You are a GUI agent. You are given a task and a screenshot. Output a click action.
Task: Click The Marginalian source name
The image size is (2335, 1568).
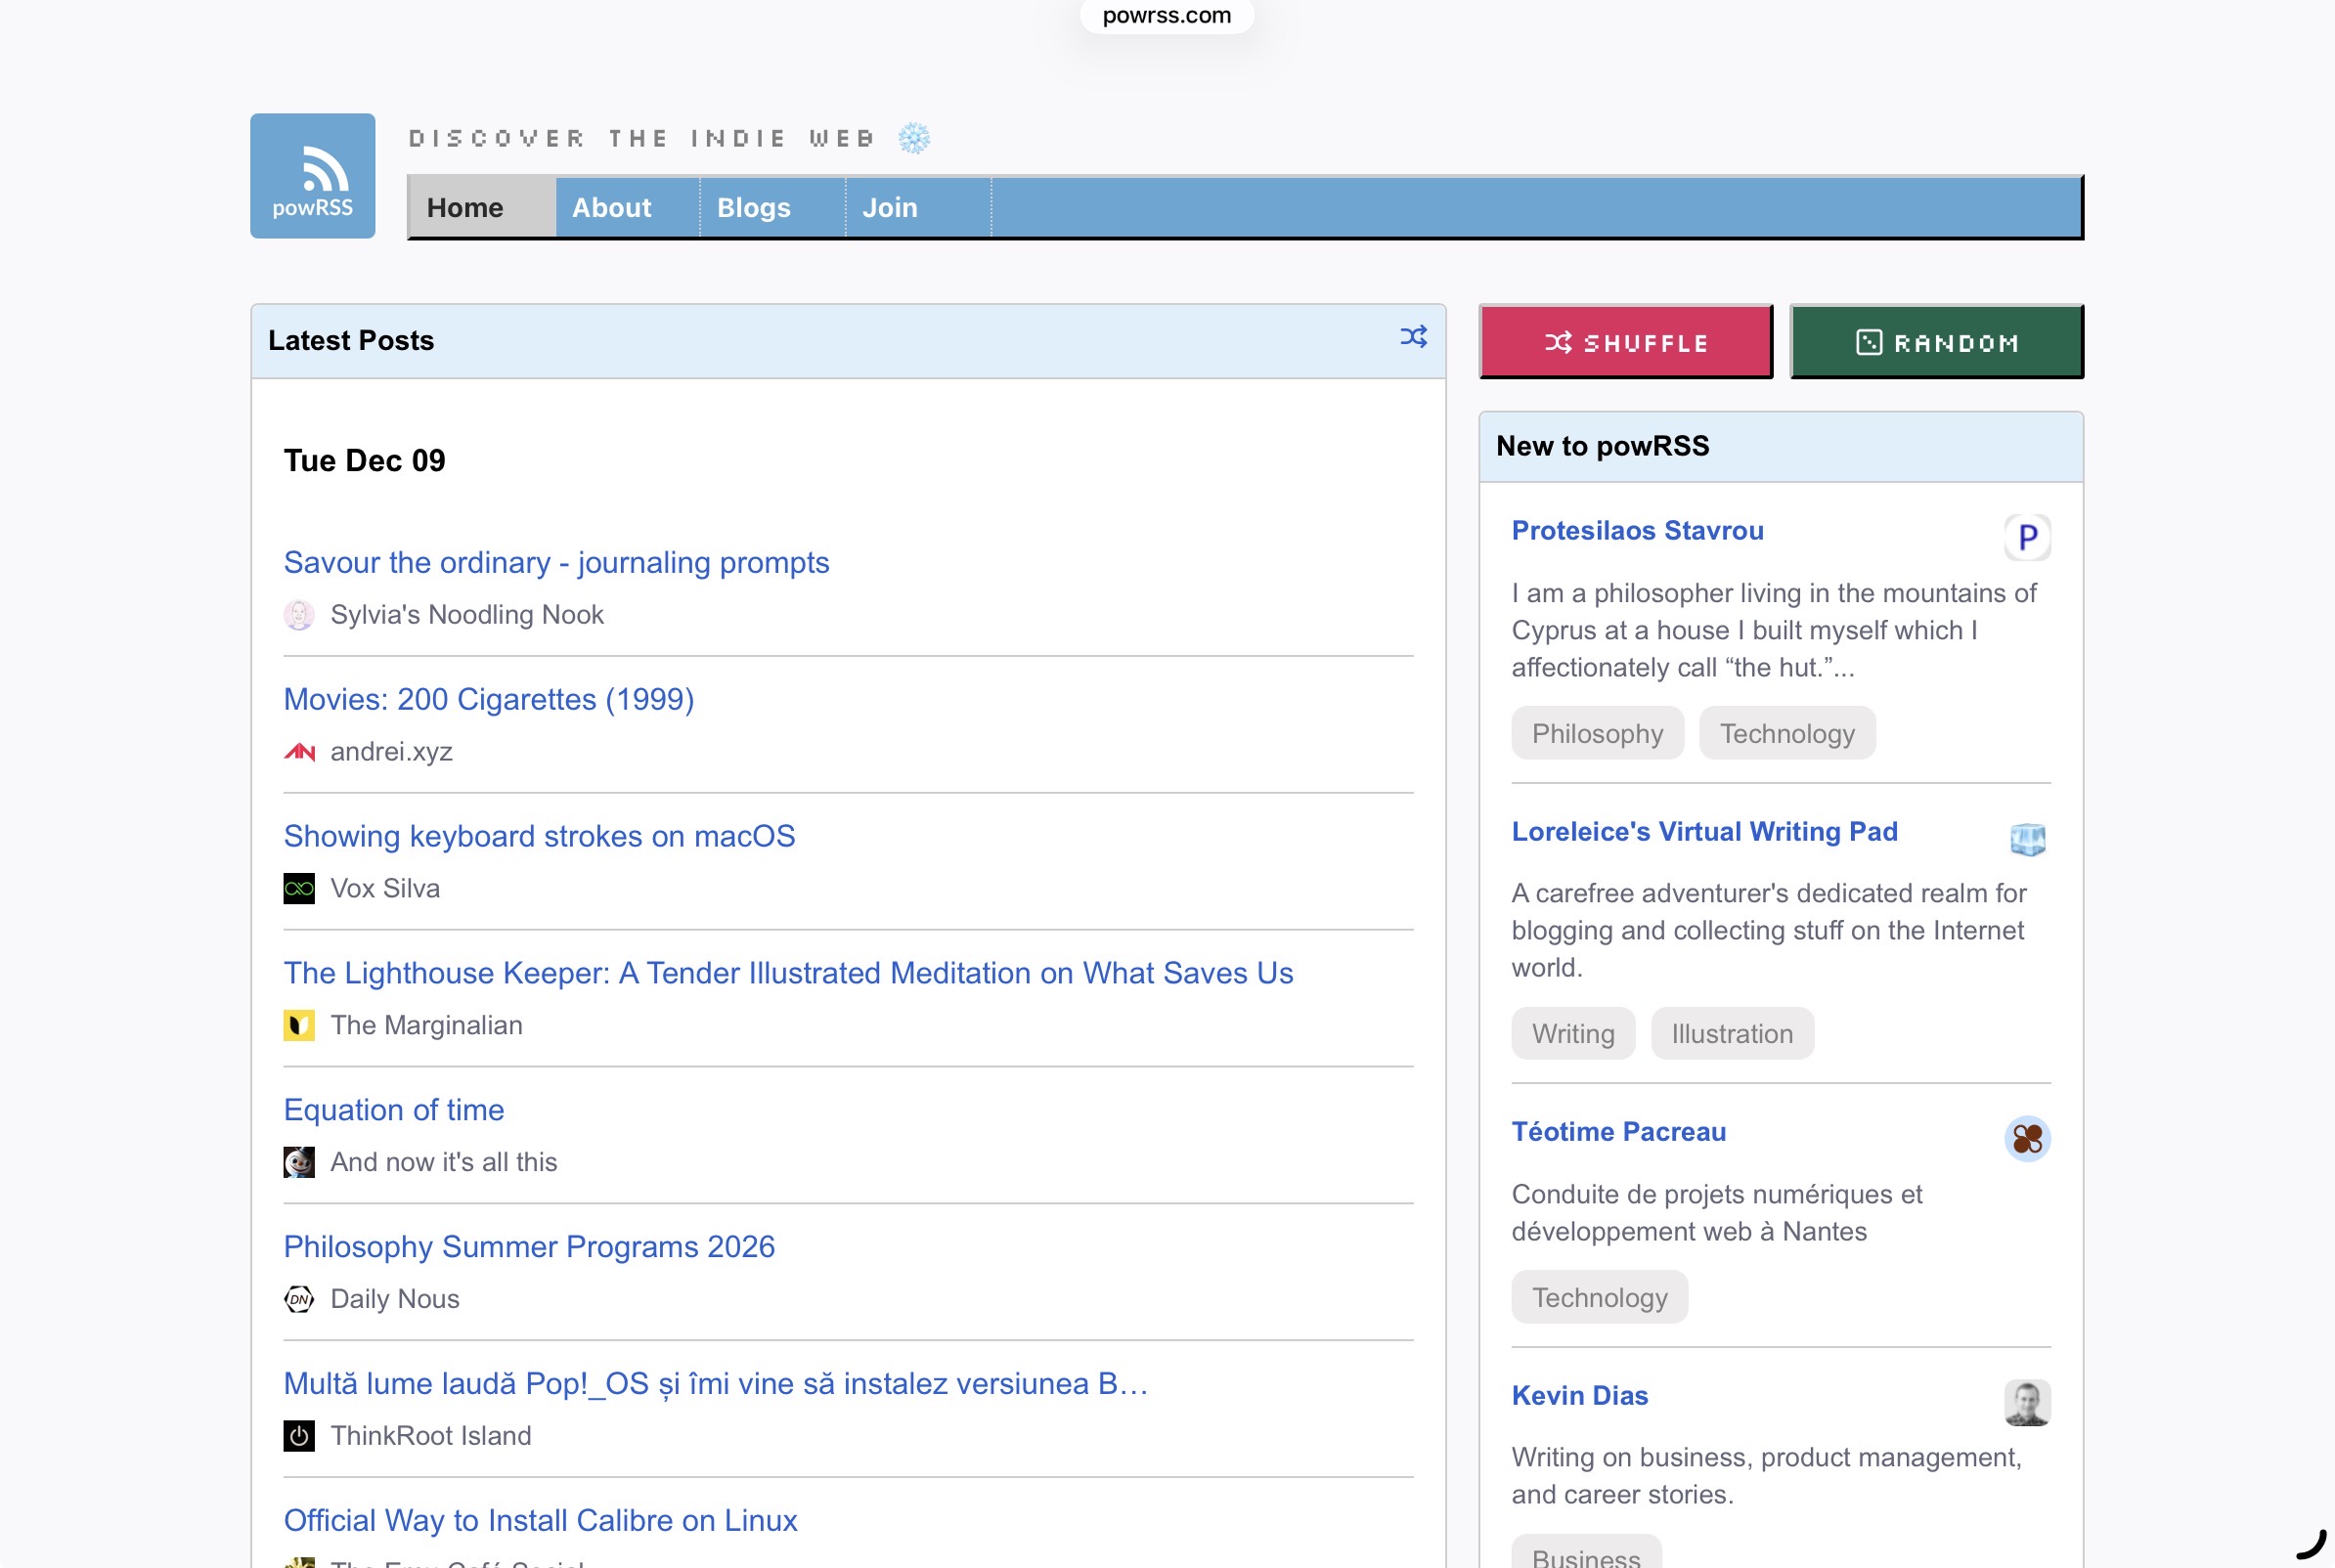(x=426, y=1025)
